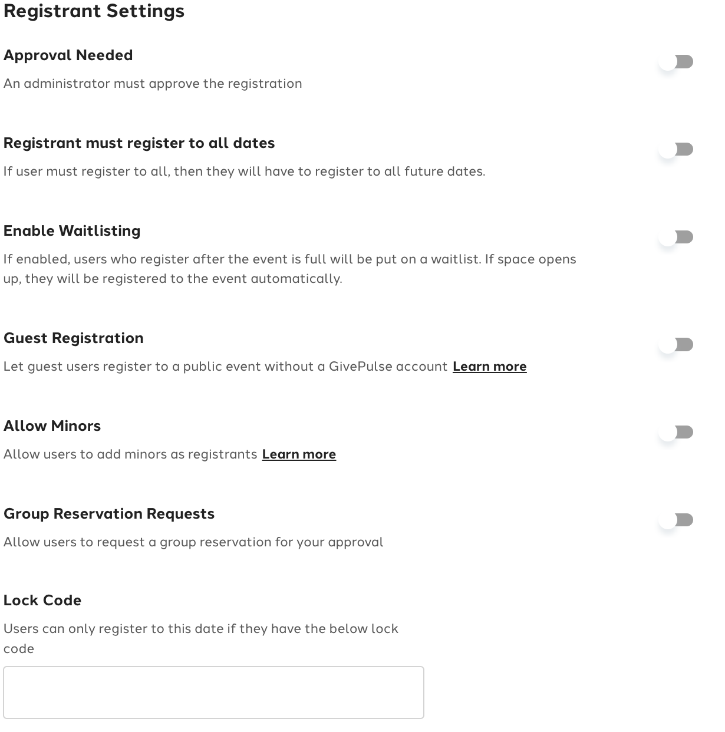Switch on Guest Registration
The image size is (725, 732).
click(x=676, y=344)
